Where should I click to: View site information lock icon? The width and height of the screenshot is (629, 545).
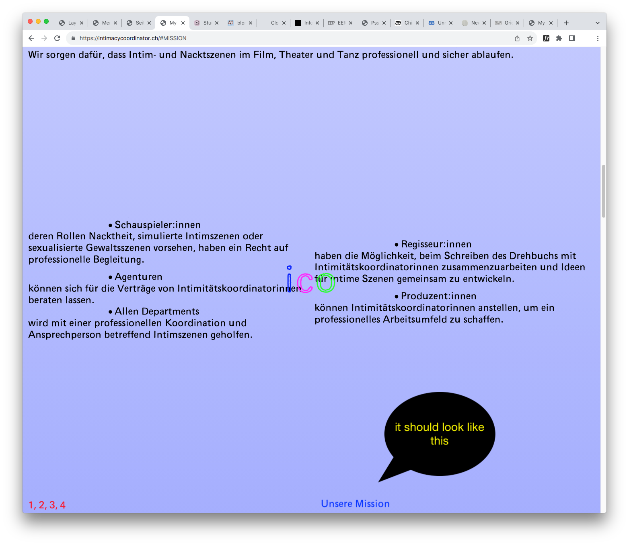[73, 38]
